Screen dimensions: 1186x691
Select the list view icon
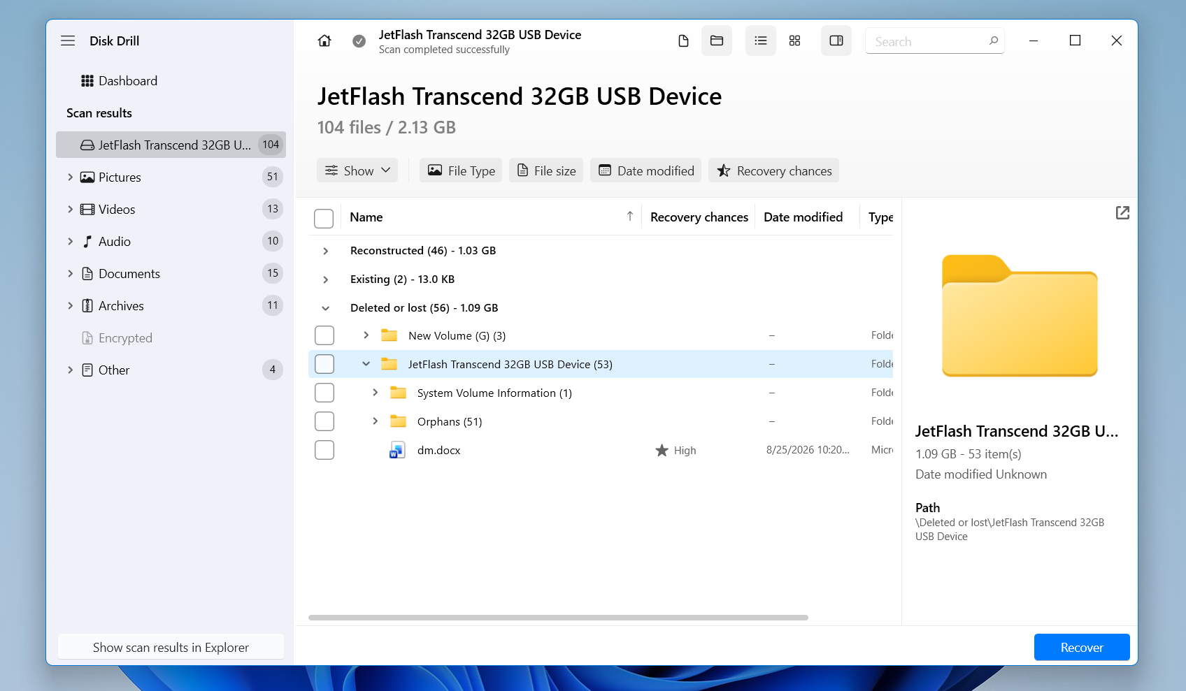tap(761, 41)
